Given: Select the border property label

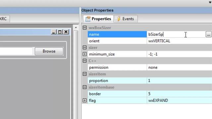Looking at the screenshot, I should point(117,94).
